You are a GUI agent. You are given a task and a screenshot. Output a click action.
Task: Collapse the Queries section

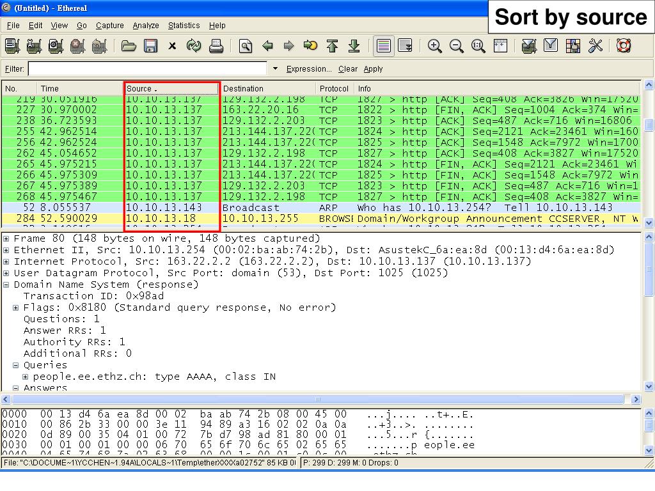(x=16, y=365)
